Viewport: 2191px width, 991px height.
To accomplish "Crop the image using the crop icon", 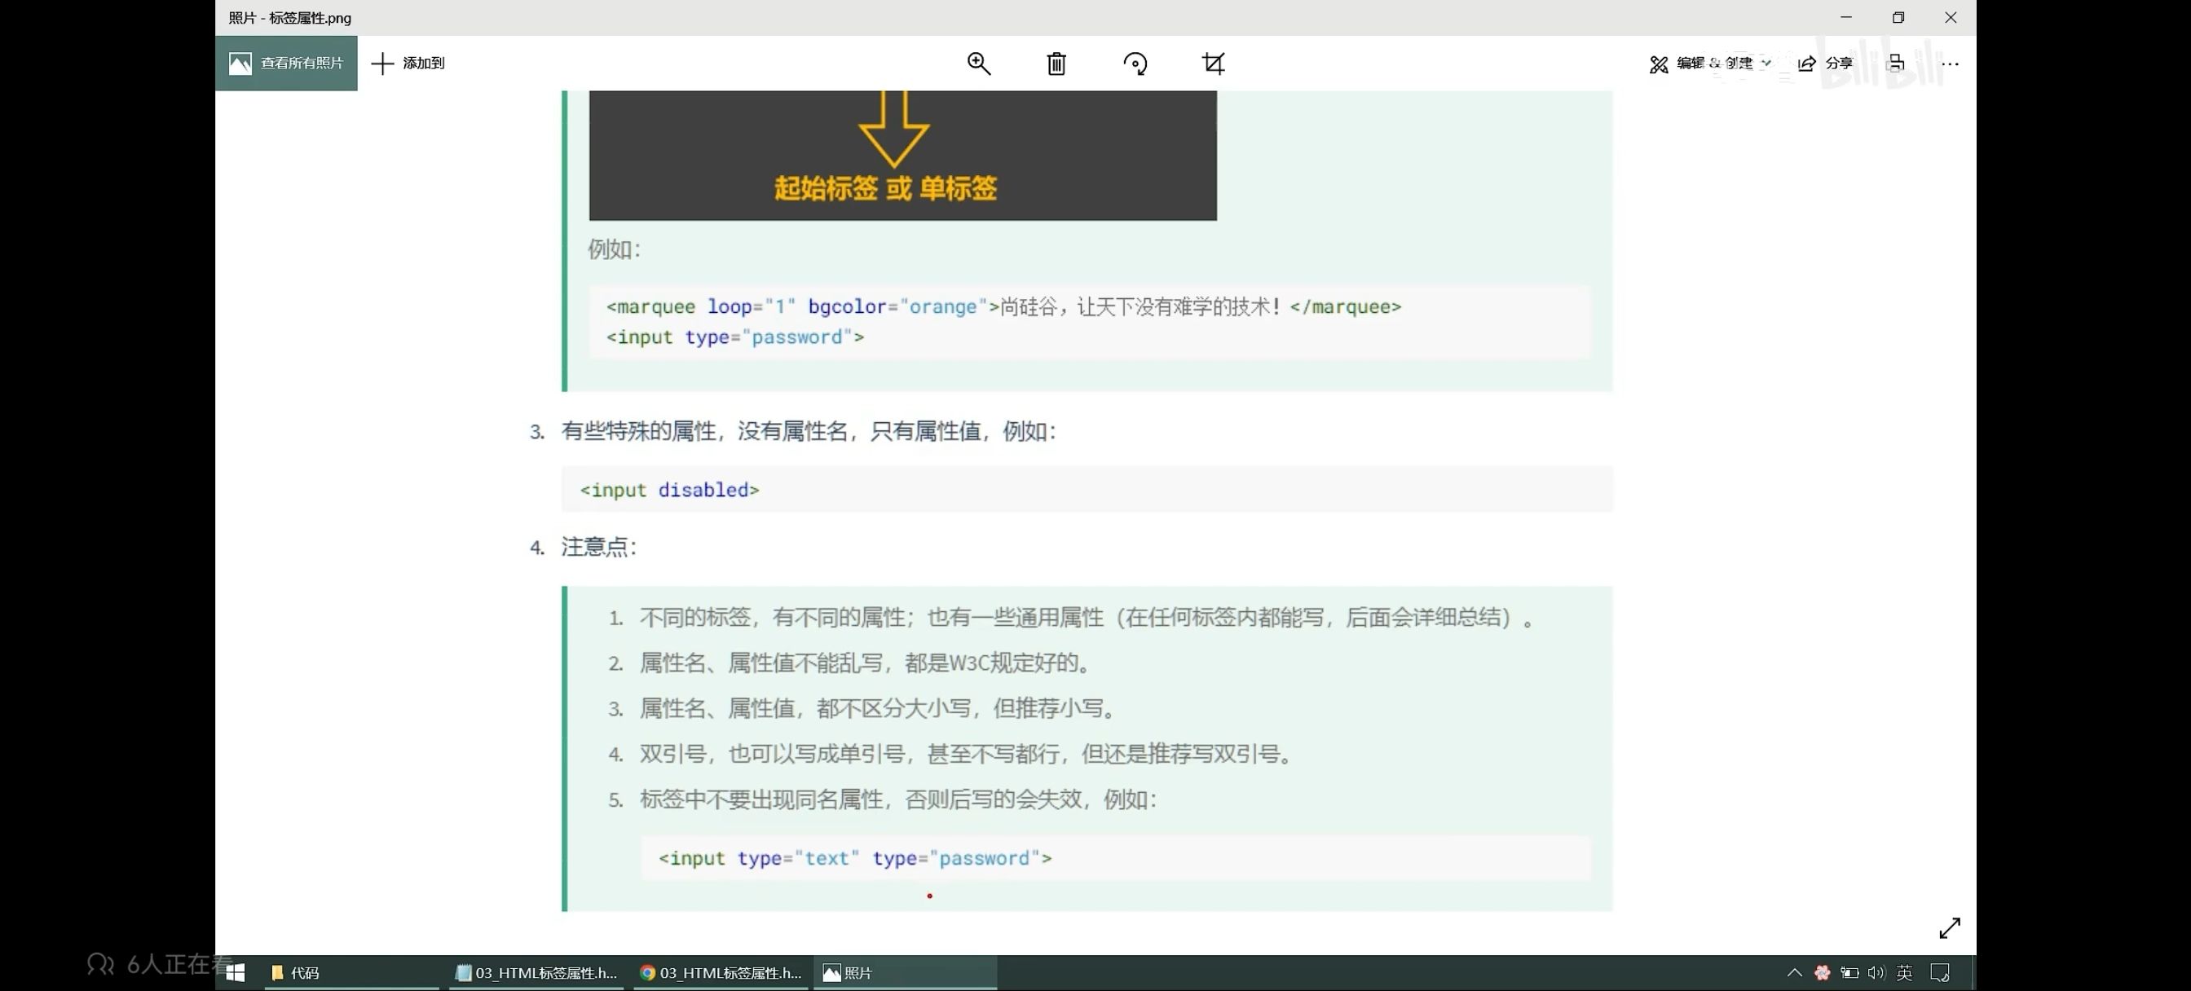I will click(1214, 63).
